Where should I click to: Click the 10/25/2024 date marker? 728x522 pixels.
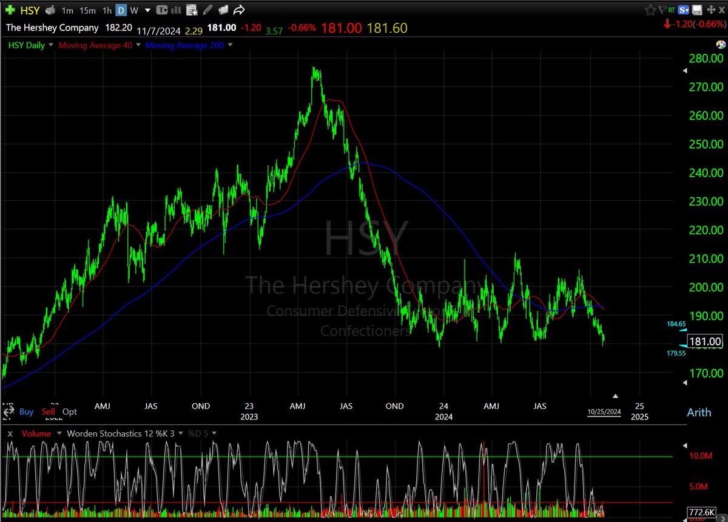point(604,412)
